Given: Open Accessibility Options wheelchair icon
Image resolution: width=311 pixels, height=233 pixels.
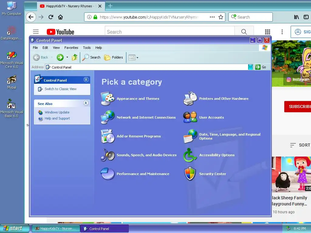Looking at the screenshot, I should pyautogui.click(x=190, y=155).
